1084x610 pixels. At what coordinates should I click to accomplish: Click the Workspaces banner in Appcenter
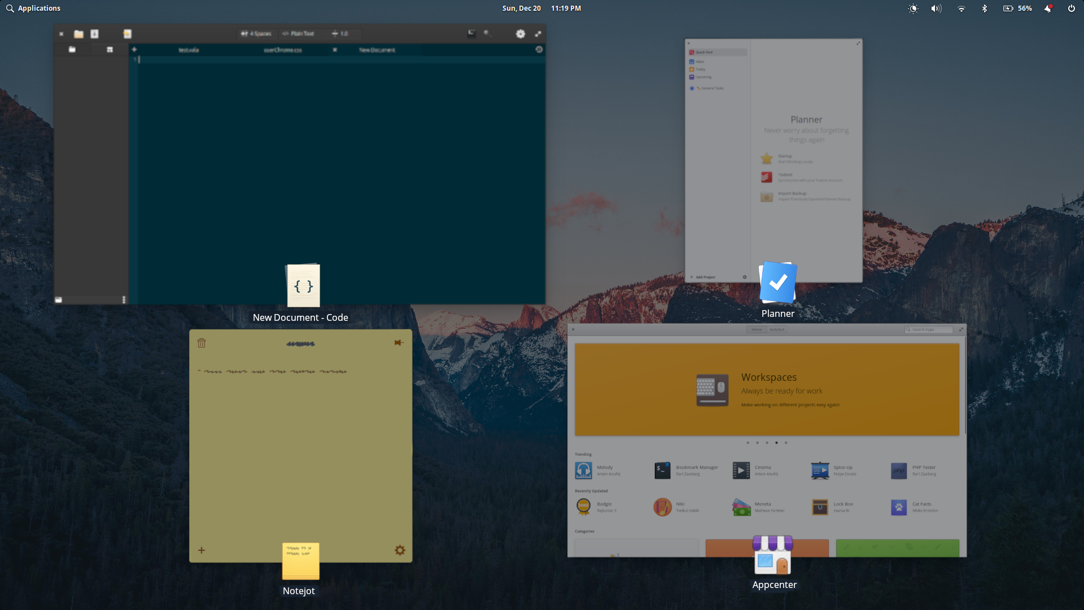click(767, 390)
